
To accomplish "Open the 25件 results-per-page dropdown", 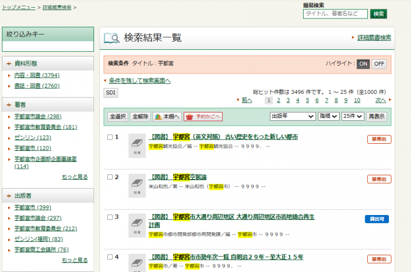I will pyautogui.click(x=353, y=116).
